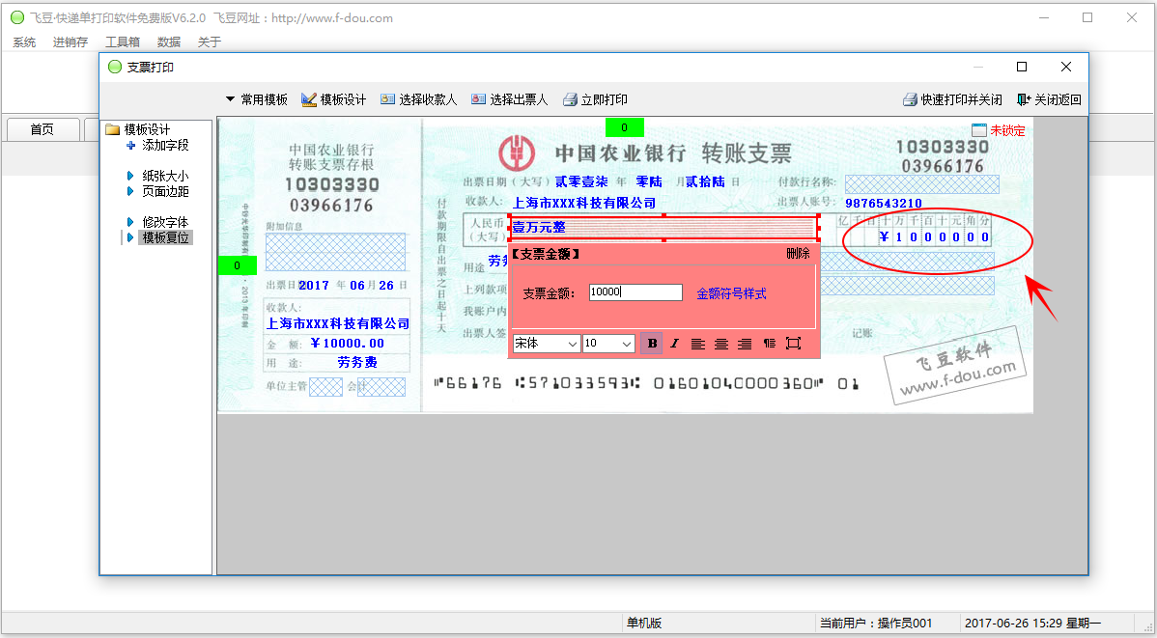Click the paragraph direction icon

769,343
